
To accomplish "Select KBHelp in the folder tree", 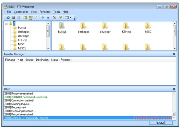I will 23,40.
